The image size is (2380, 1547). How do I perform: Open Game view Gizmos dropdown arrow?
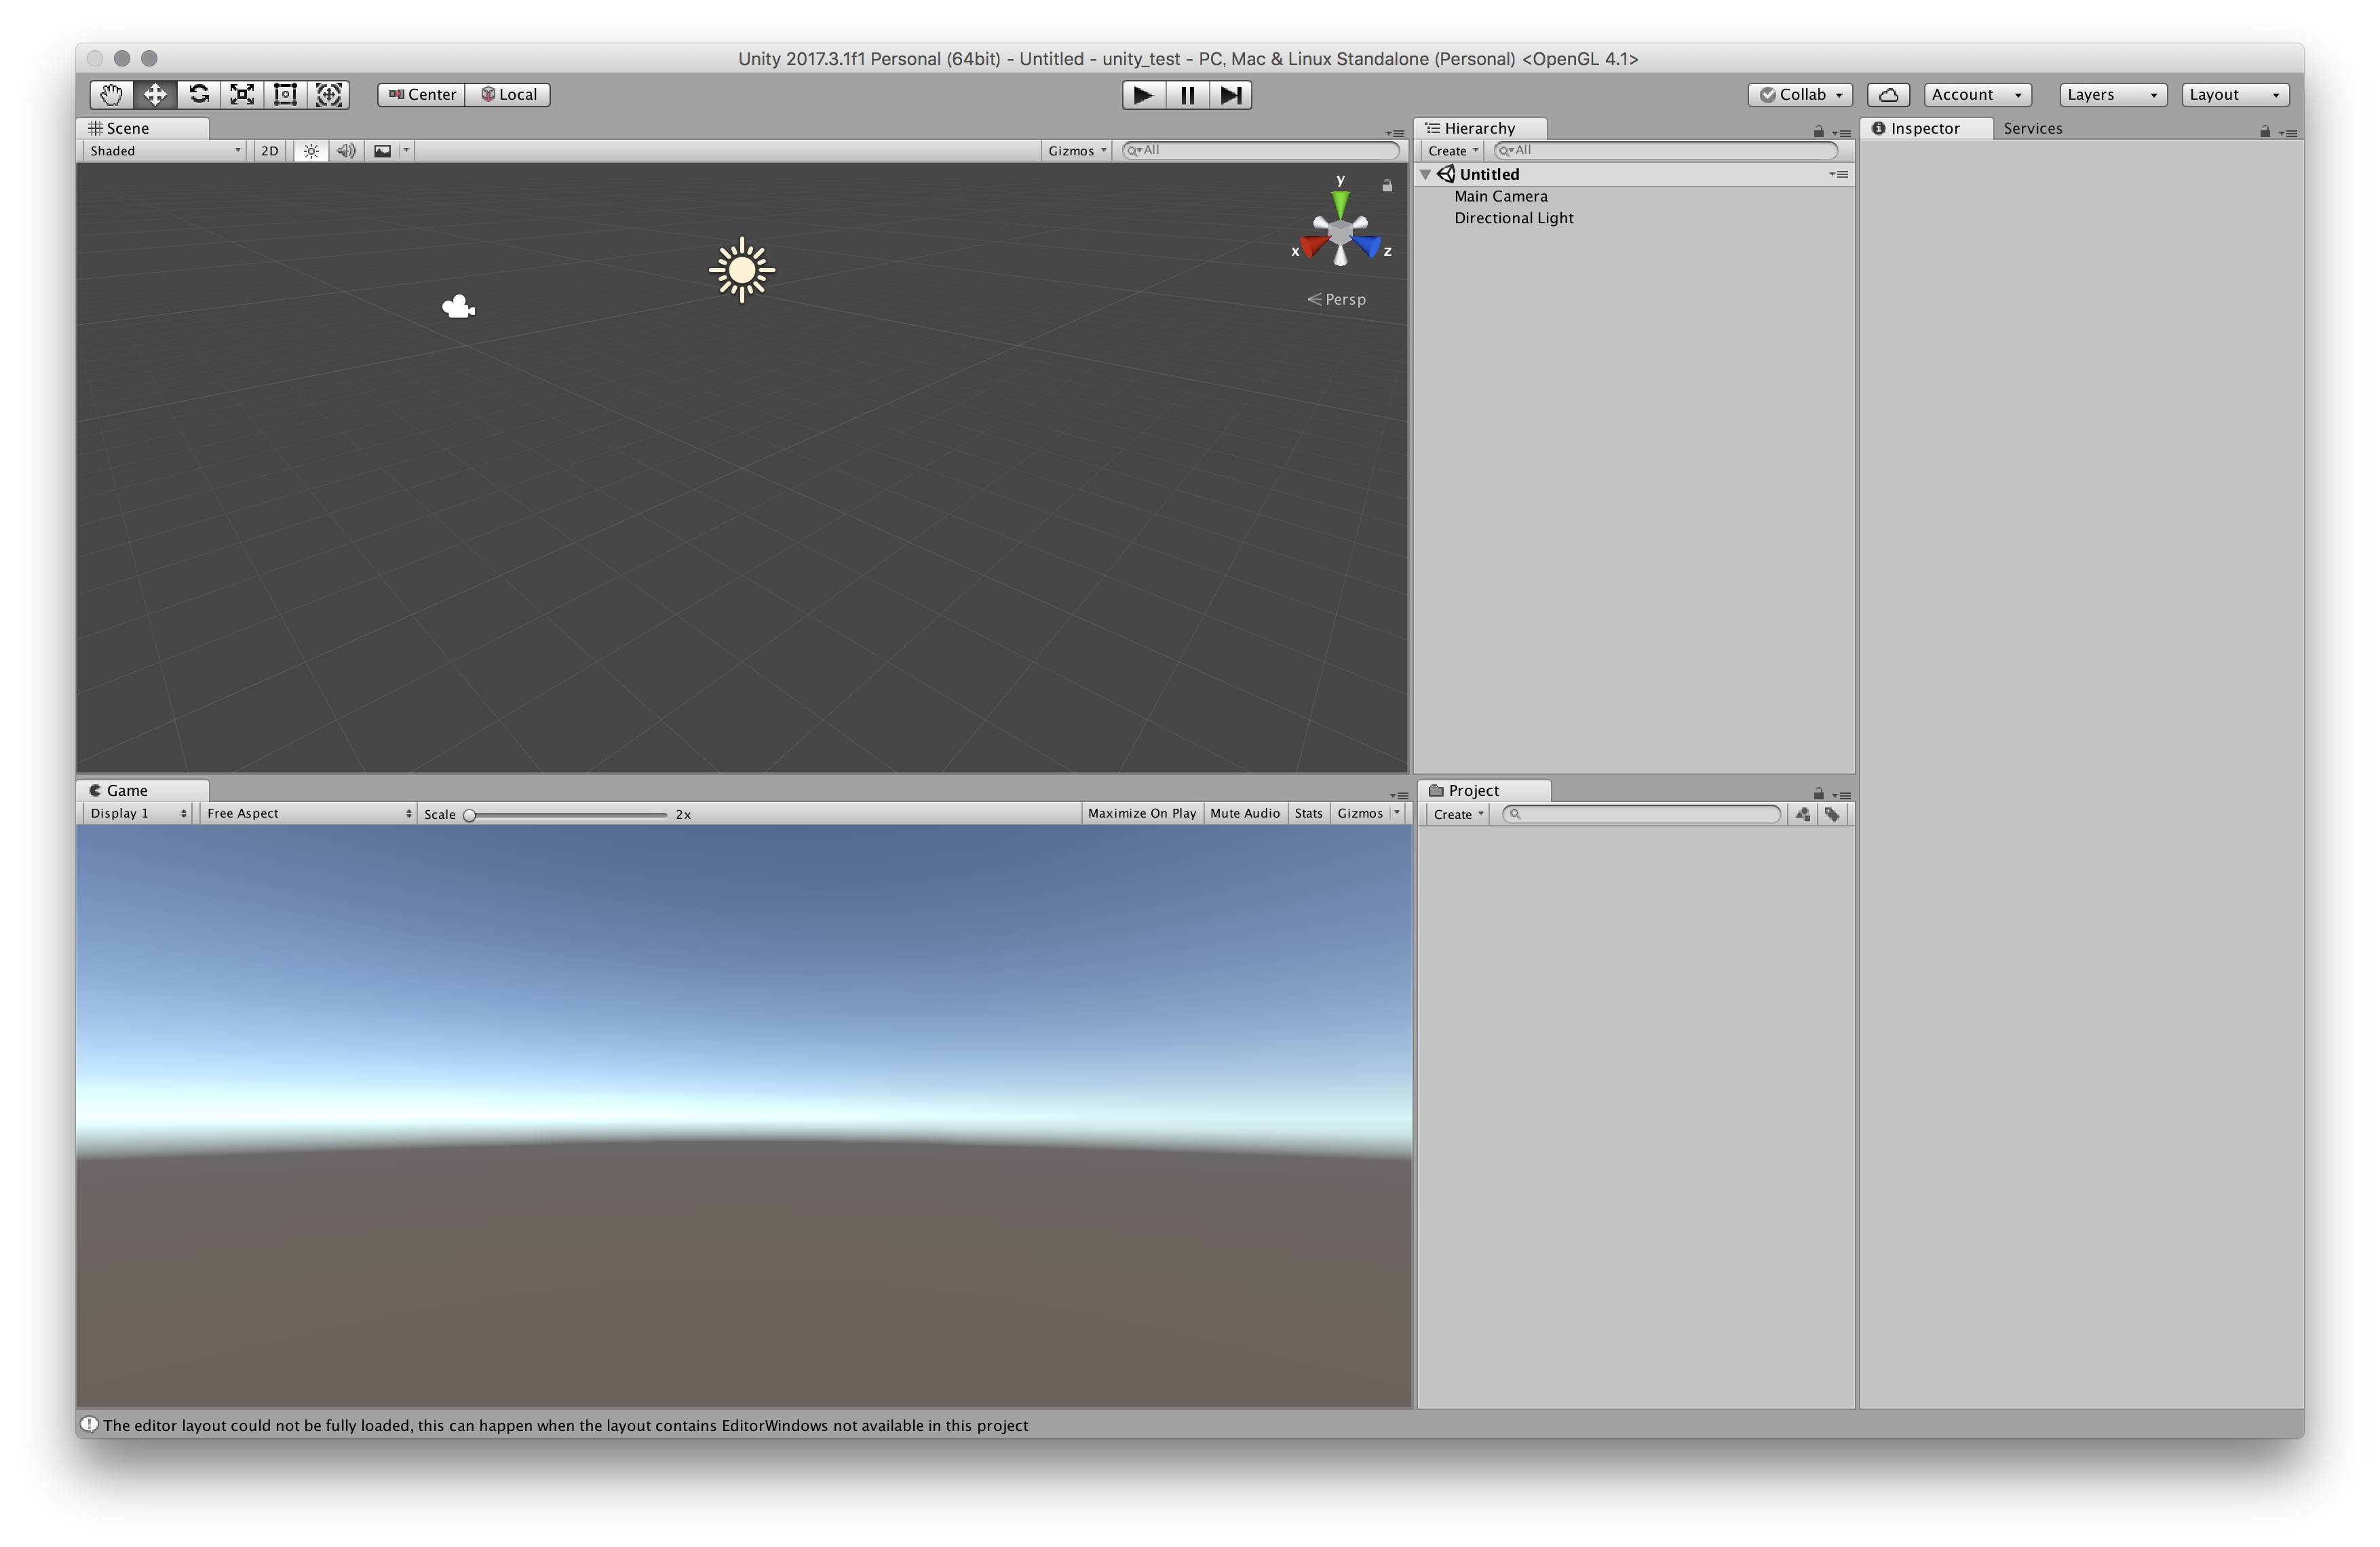(x=1397, y=813)
